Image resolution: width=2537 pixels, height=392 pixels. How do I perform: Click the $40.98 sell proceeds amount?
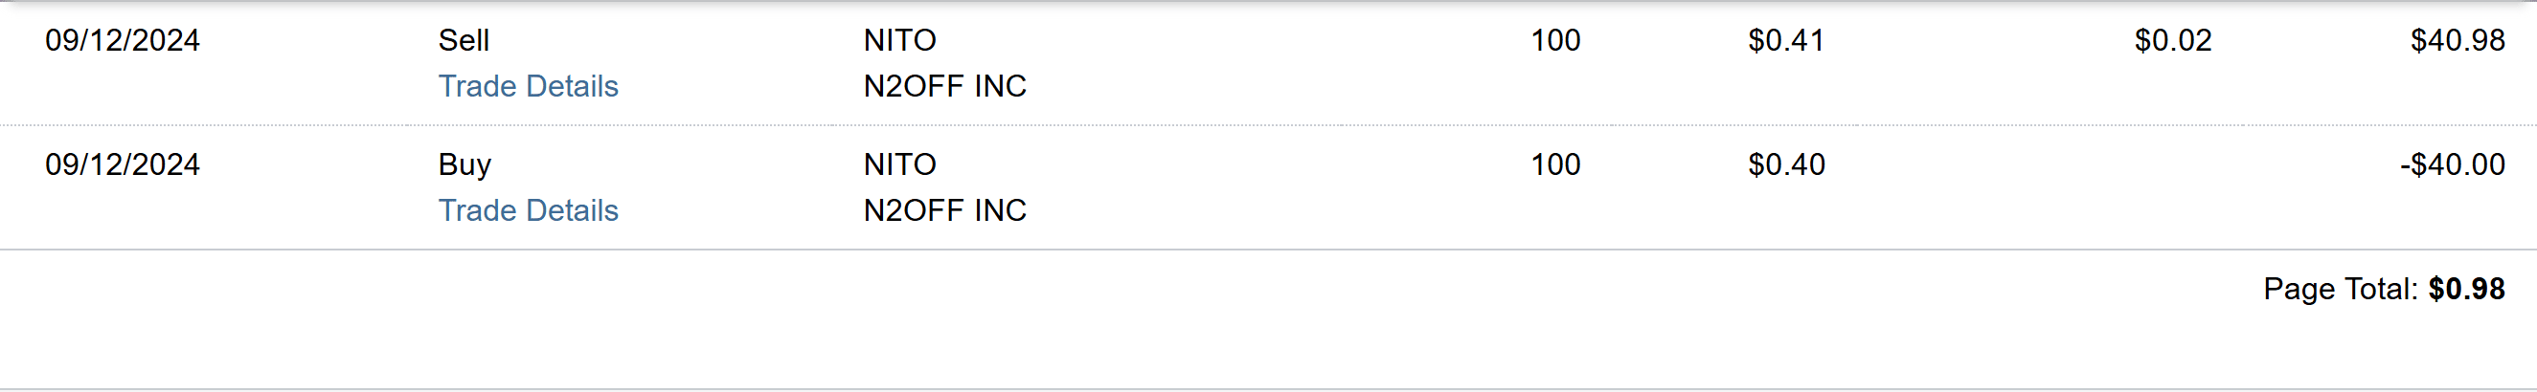point(2458,40)
